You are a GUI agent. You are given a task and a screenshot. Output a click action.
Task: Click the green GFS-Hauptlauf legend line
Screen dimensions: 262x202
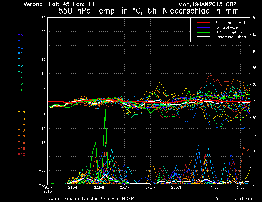(x=203, y=32)
